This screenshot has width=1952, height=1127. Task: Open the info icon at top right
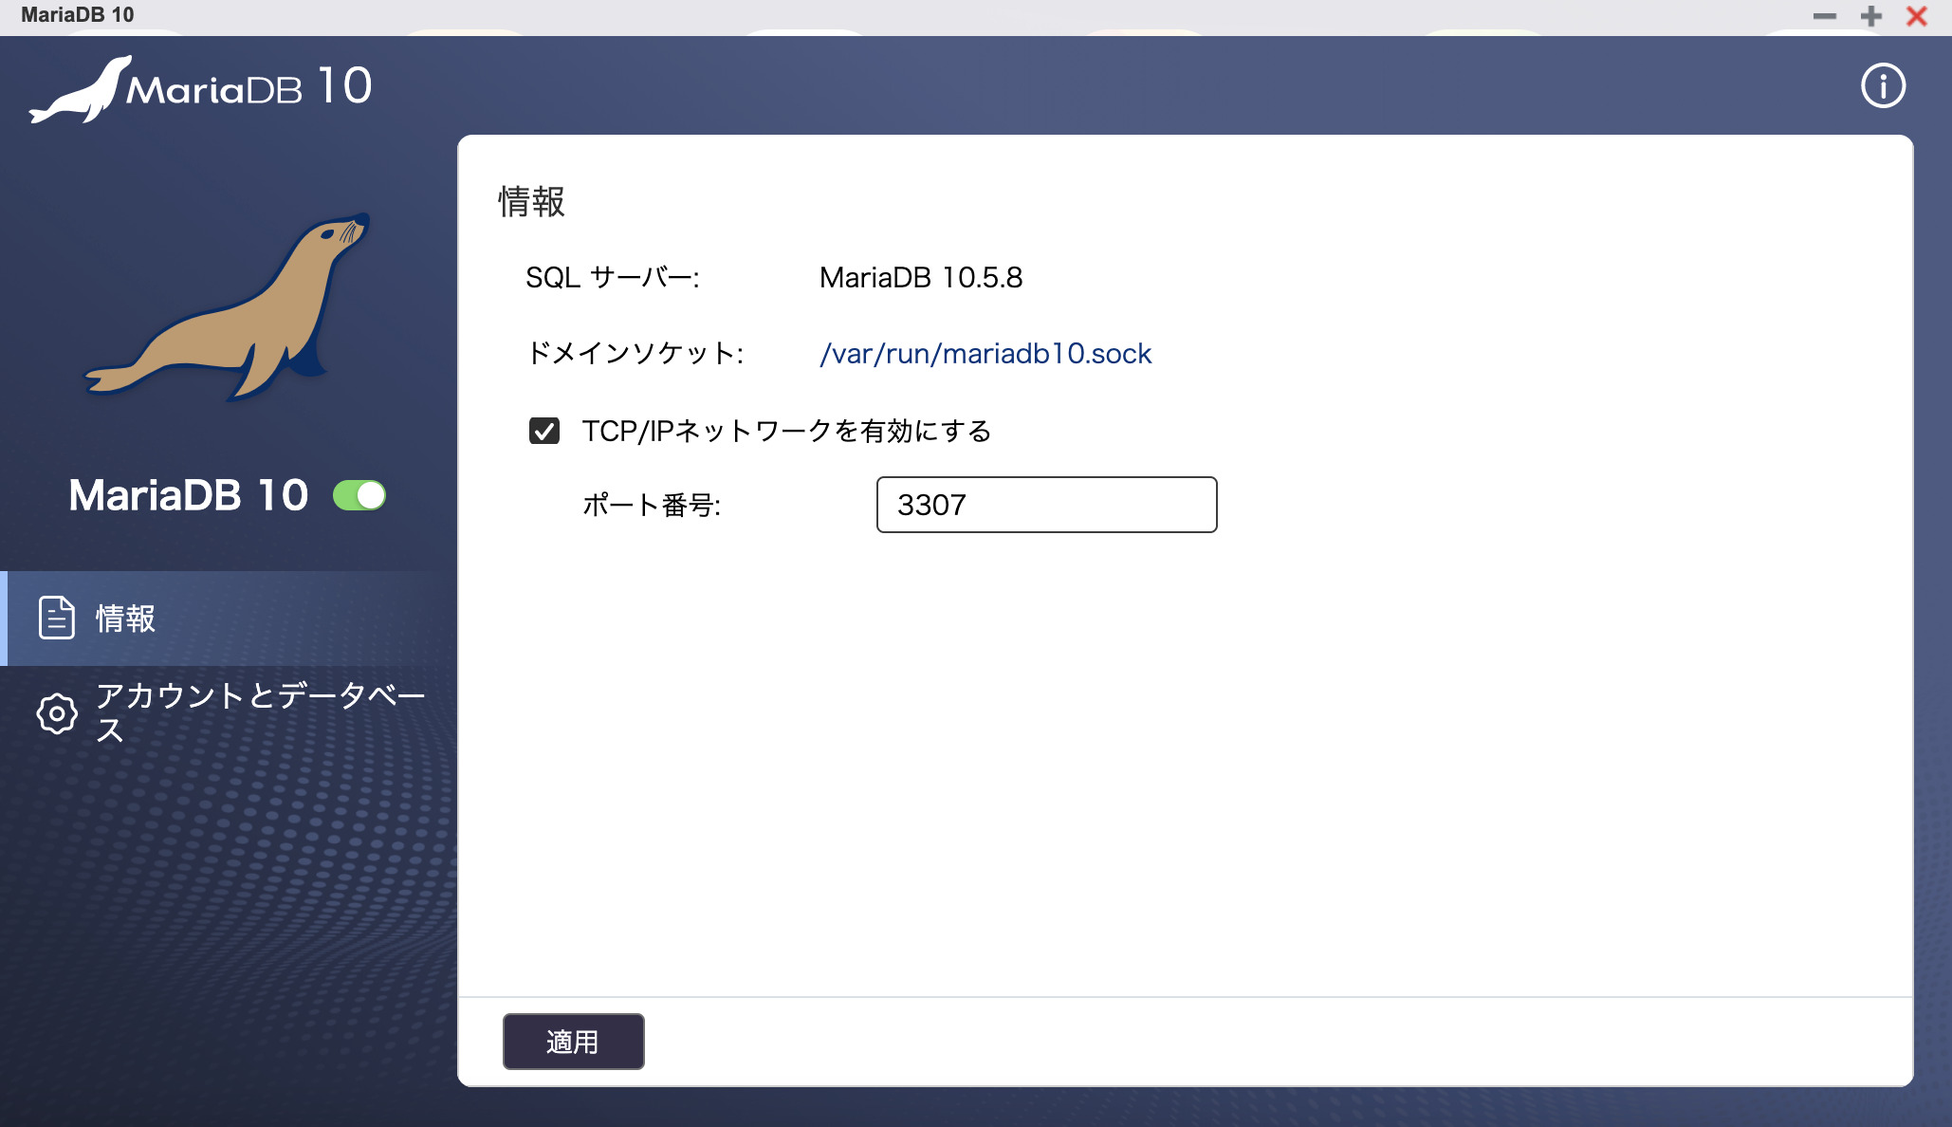(1883, 86)
